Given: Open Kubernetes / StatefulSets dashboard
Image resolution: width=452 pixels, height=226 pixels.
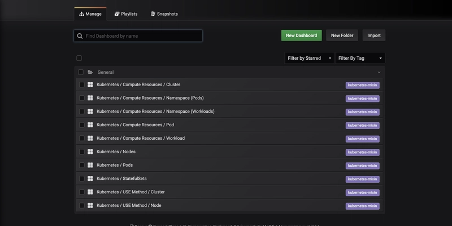Looking at the screenshot, I should (x=121, y=179).
